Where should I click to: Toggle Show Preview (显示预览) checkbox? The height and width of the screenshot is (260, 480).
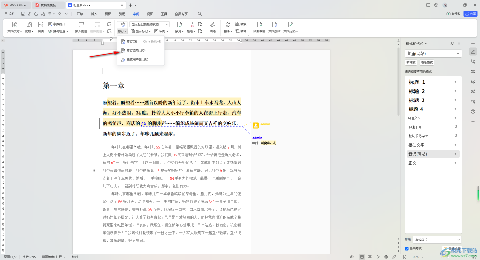pyautogui.click(x=407, y=249)
